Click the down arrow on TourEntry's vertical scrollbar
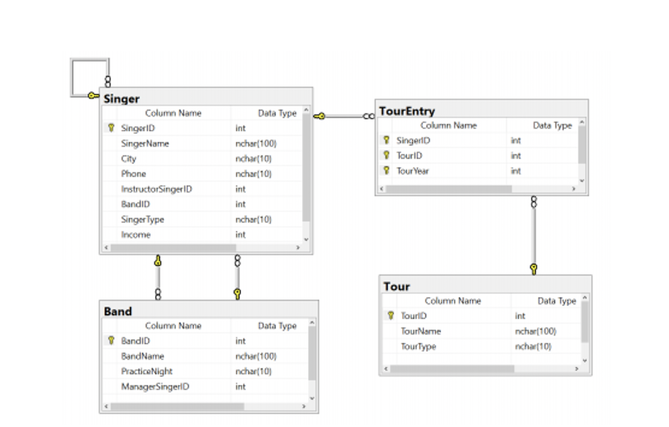This screenshot has width=669, height=427. coord(582,181)
